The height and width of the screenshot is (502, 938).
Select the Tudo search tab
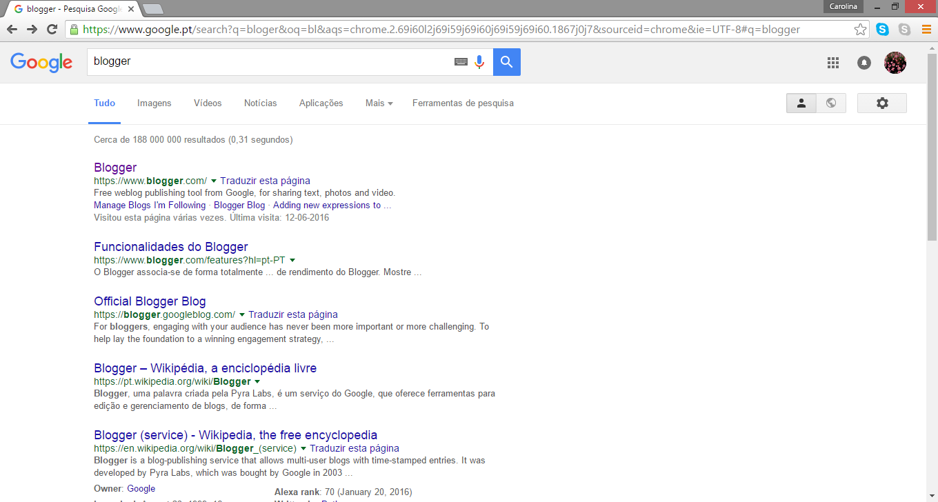point(105,103)
